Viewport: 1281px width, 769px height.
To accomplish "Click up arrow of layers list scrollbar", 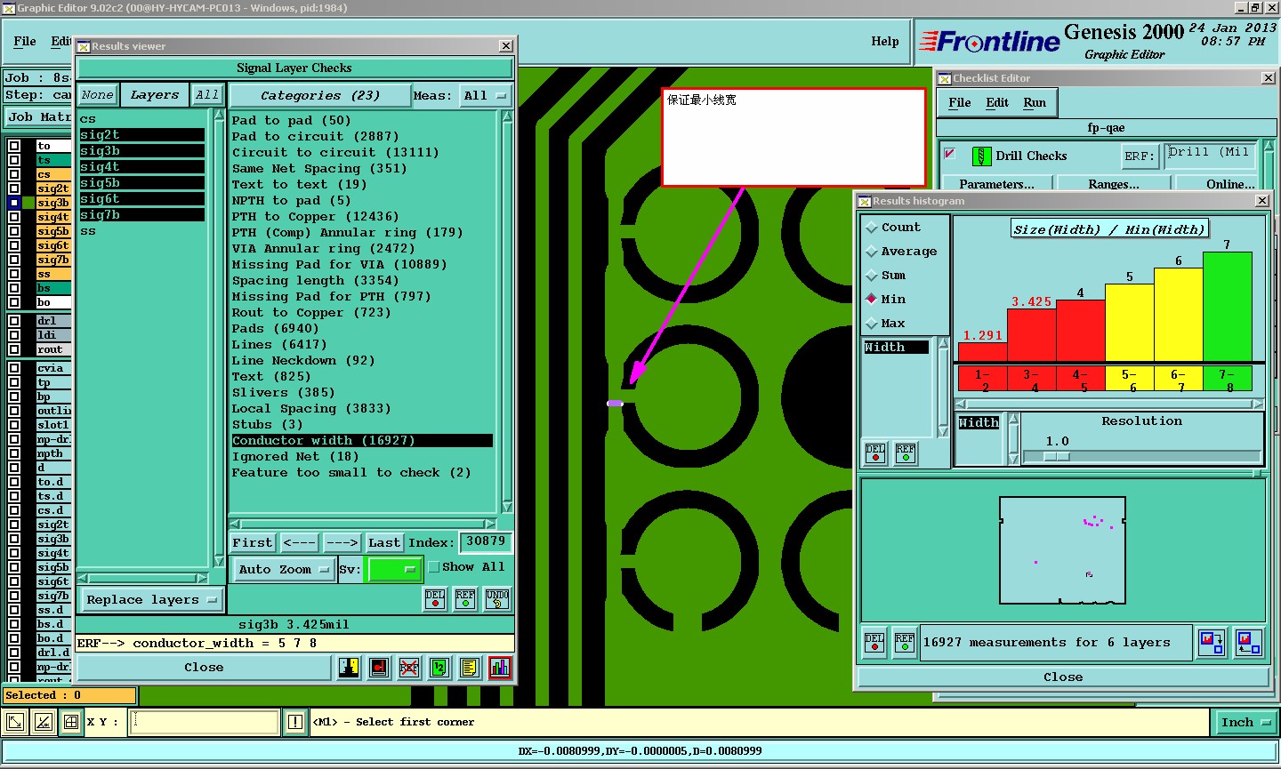I will [219, 116].
